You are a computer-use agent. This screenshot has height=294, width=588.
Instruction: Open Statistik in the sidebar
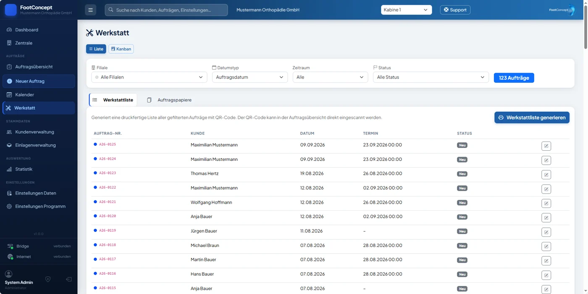39,169
